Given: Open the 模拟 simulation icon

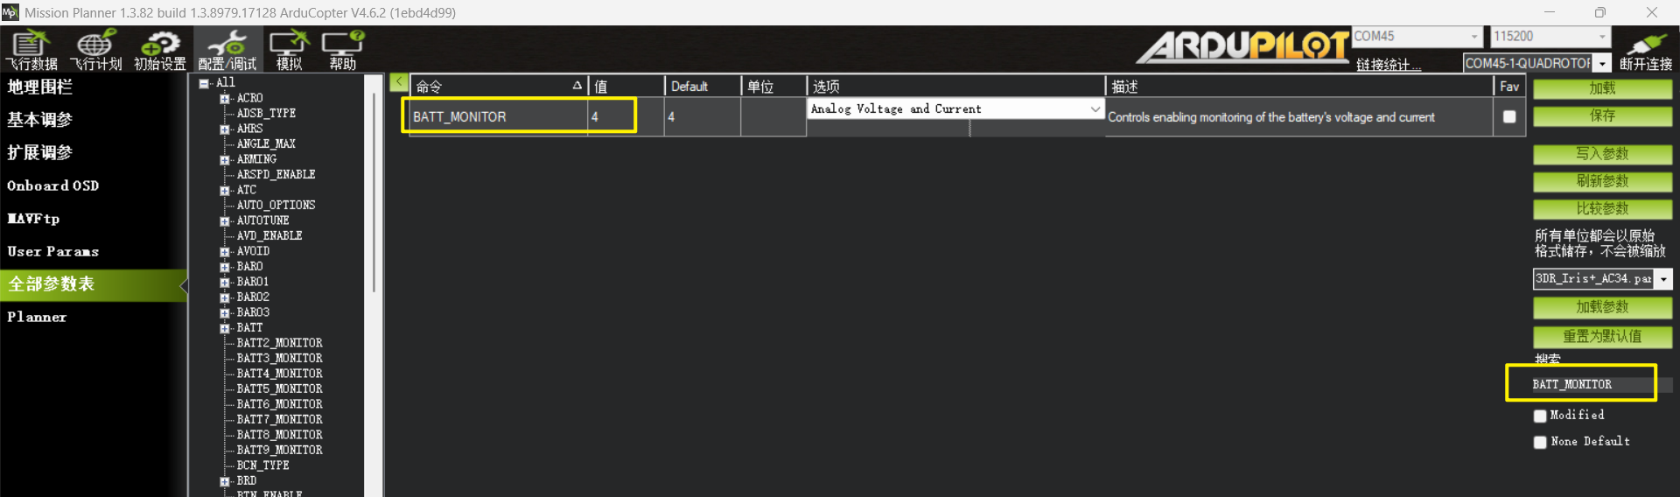Looking at the screenshot, I should (x=289, y=50).
